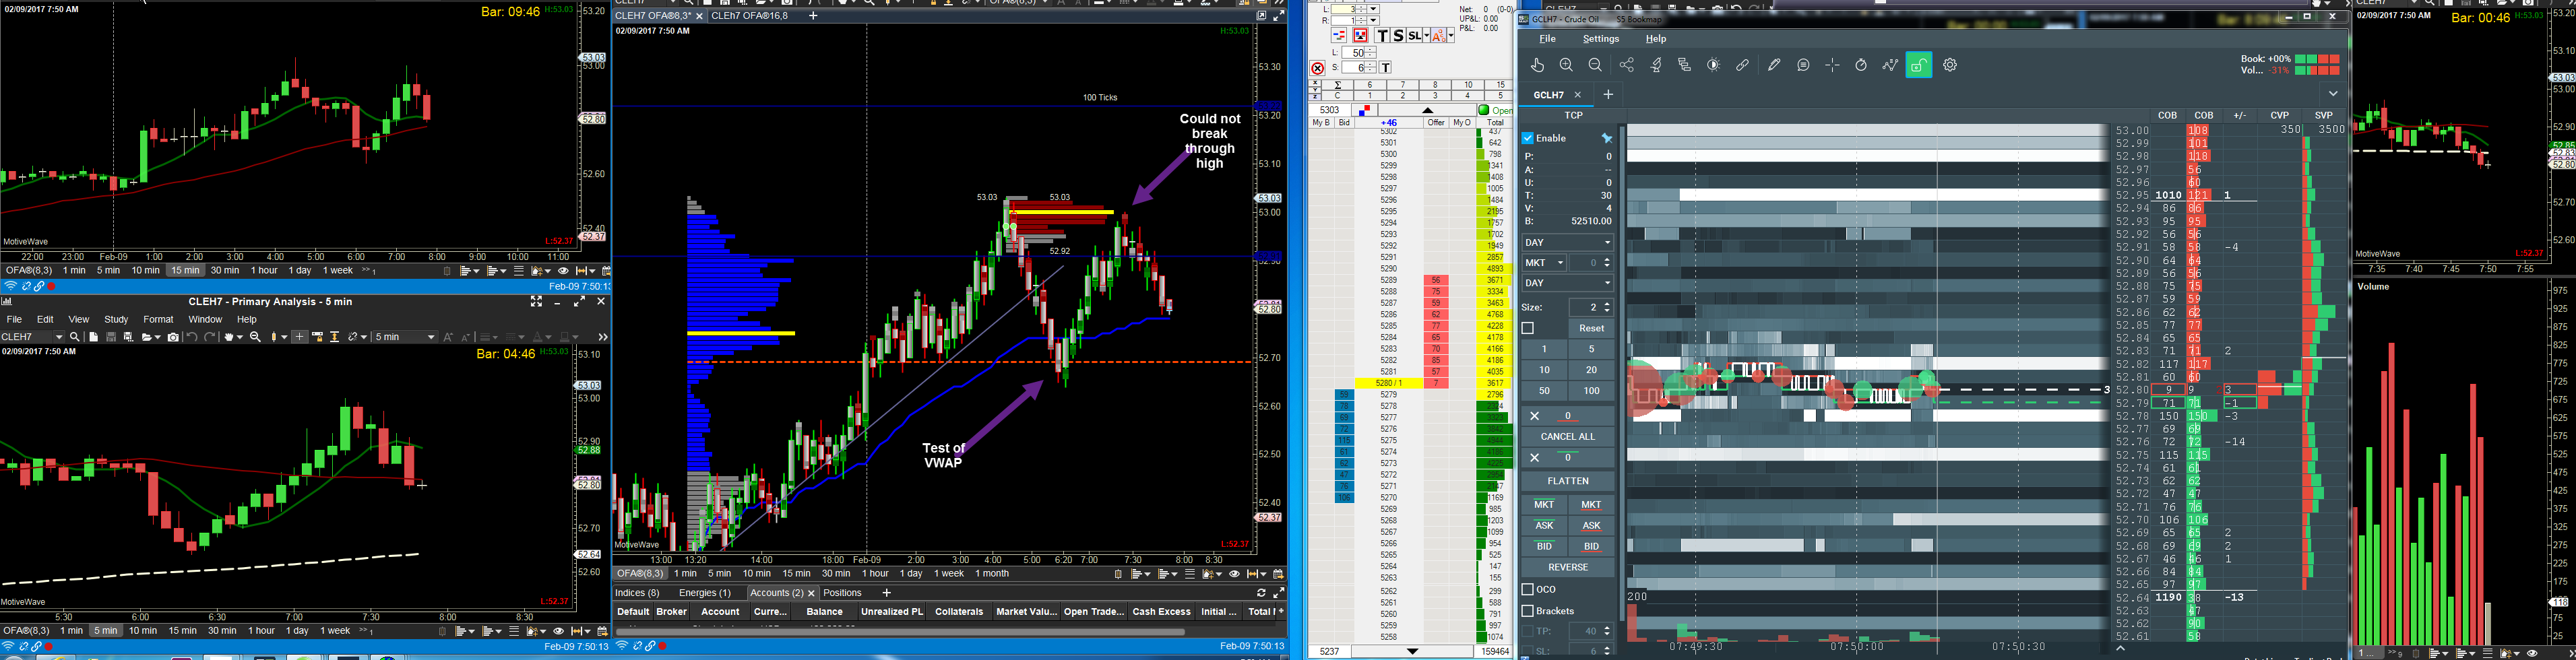The width and height of the screenshot is (2576, 660).
Task: Open the Bookmap indicators line chart icon
Action: (x=1890, y=65)
